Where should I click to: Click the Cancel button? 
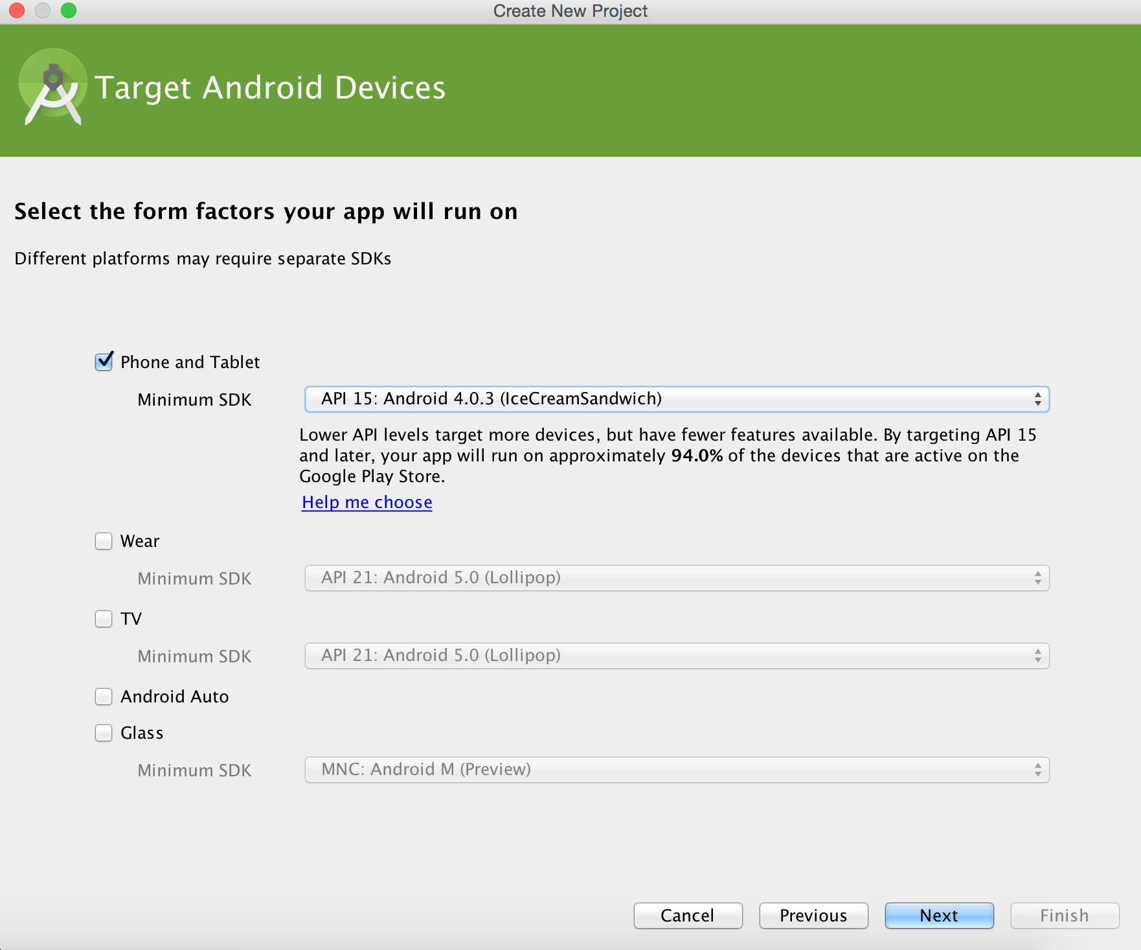pos(688,916)
